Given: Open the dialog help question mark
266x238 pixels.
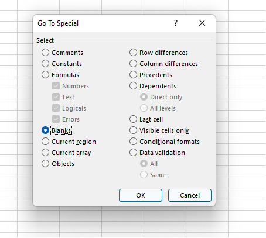Looking at the screenshot, I should point(176,23).
